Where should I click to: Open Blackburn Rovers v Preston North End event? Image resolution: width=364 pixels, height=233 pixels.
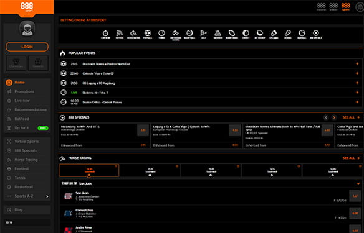click(210, 64)
